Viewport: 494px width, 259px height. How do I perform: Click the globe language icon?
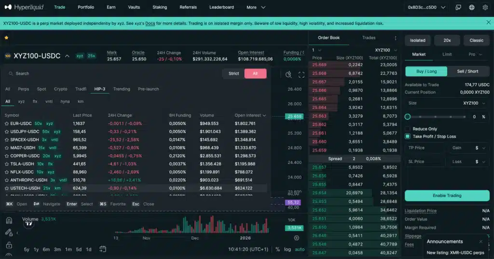click(x=471, y=7)
